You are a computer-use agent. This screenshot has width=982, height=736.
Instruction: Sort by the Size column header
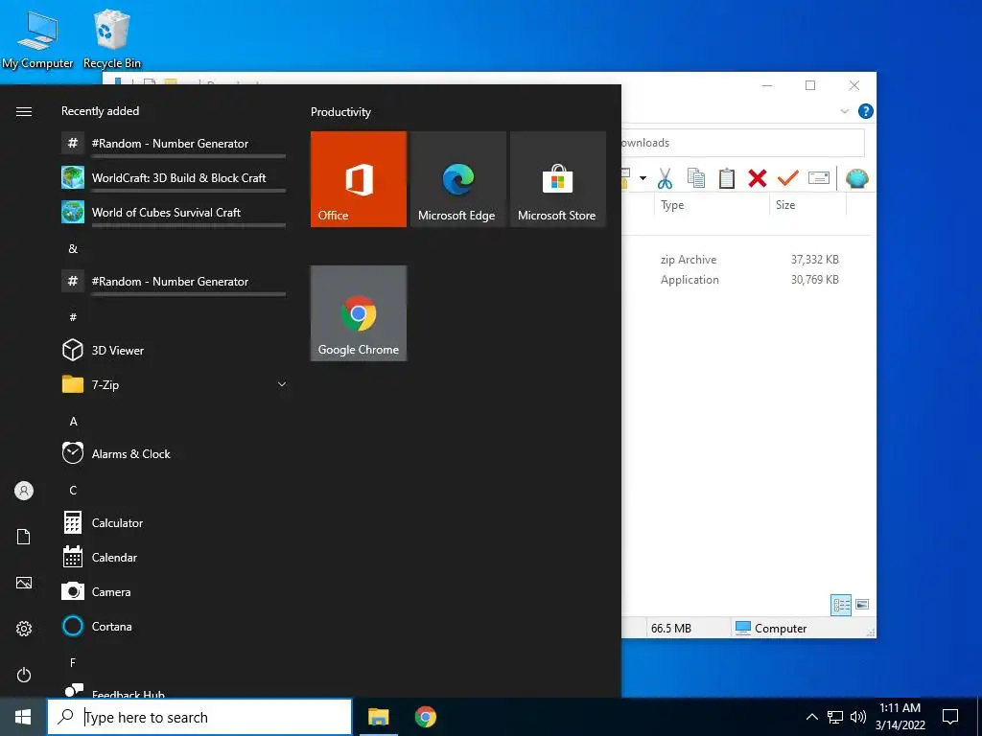tap(807, 205)
